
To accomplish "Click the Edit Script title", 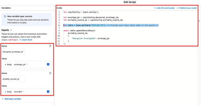I will coord(130,2).
